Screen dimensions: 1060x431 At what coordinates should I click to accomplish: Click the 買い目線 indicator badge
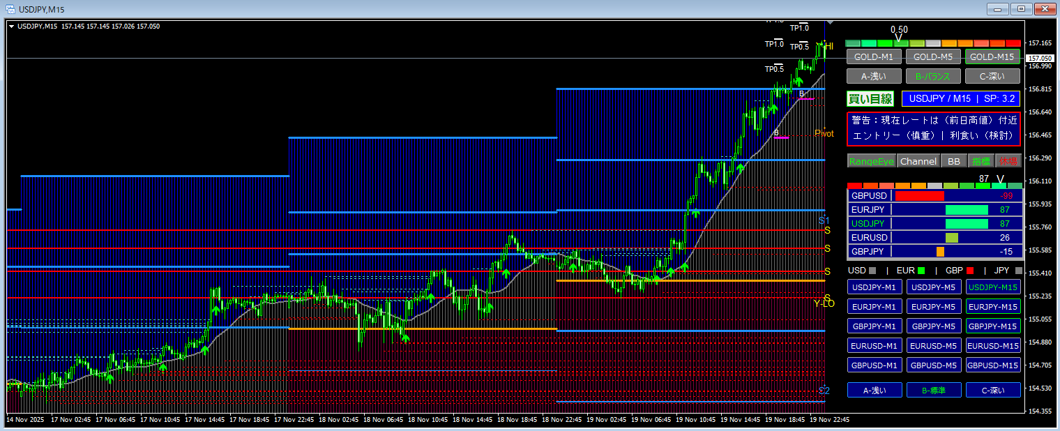pos(870,99)
